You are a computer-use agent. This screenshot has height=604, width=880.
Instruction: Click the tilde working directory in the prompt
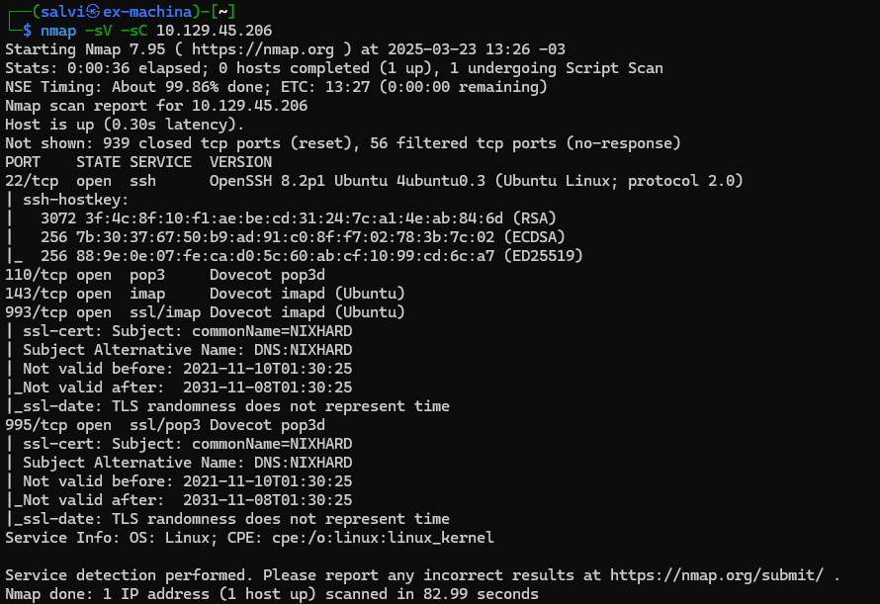point(228,11)
